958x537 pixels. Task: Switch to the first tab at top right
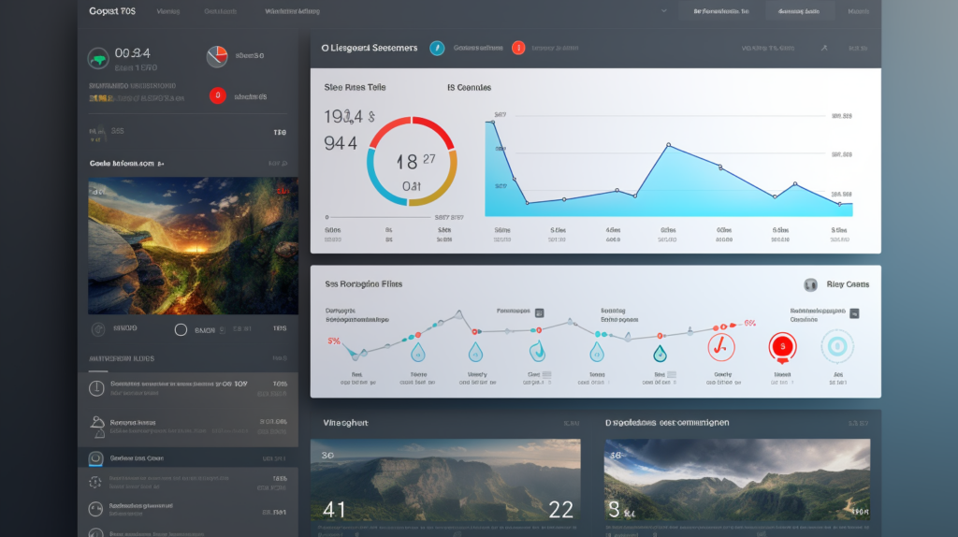tap(721, 11)
